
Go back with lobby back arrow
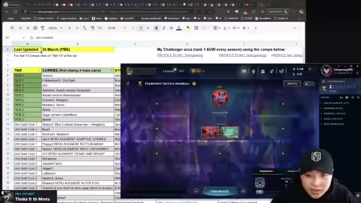click(128, 83)
